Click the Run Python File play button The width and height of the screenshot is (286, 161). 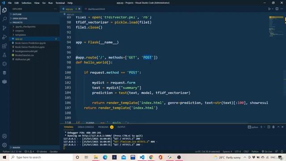pyautogui.click(x=269, y=9)
